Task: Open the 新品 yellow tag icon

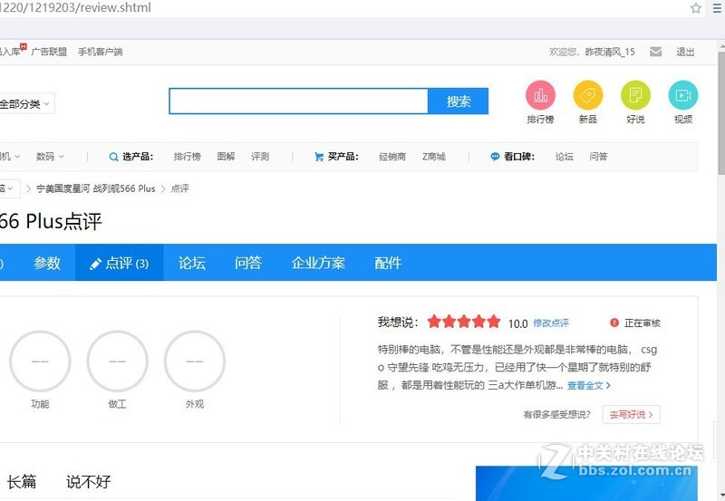Action: [x=588, y=95]
